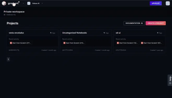Click the workspace ID t5m0xmnrfp

tap(11, 15)
